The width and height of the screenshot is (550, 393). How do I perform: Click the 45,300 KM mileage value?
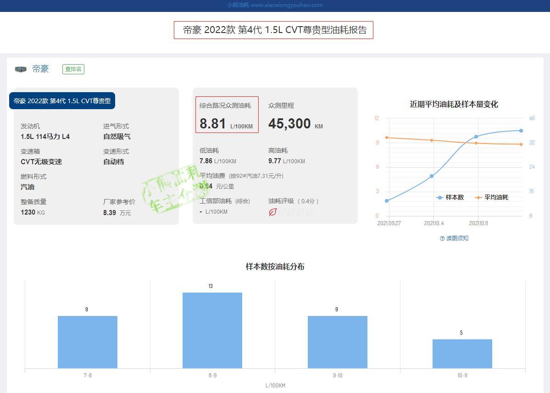(295, 124)
